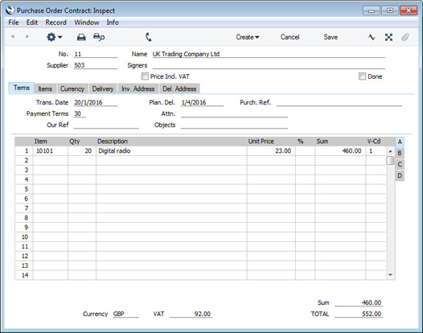Click the Save button

(x=331, y=37)
